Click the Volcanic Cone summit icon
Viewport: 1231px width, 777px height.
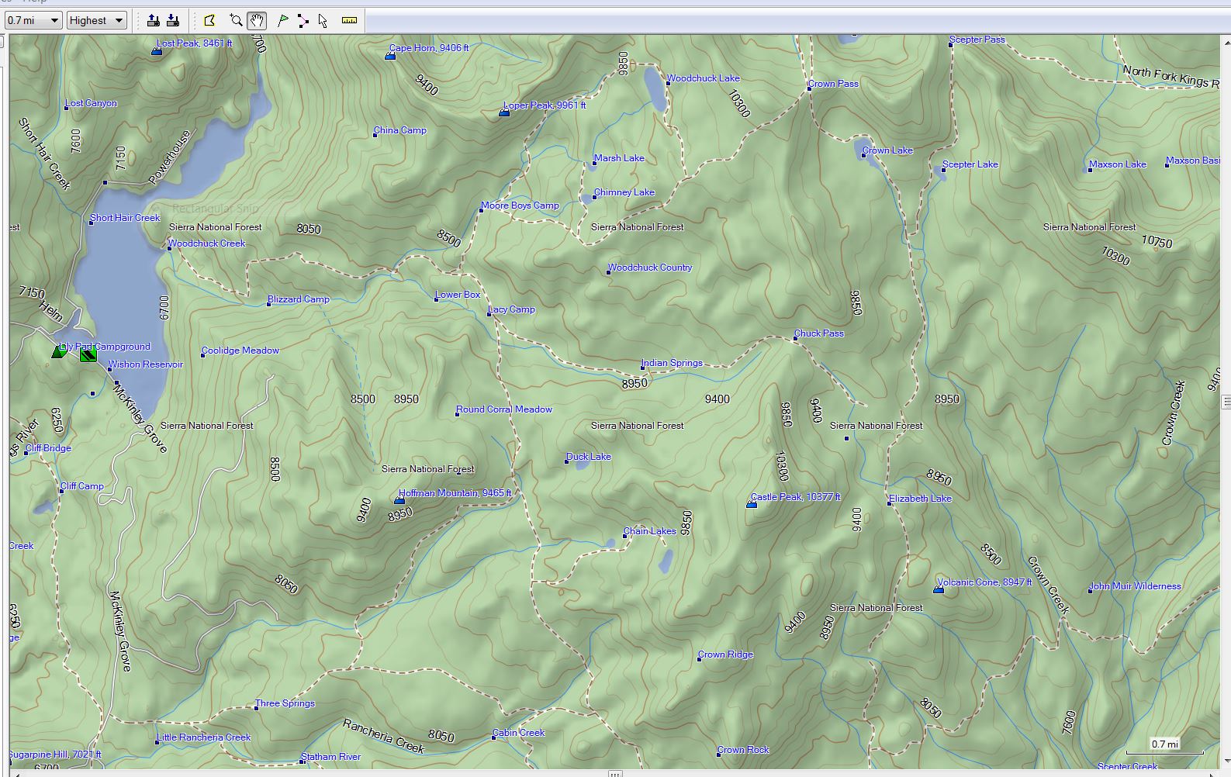(939, 590)
